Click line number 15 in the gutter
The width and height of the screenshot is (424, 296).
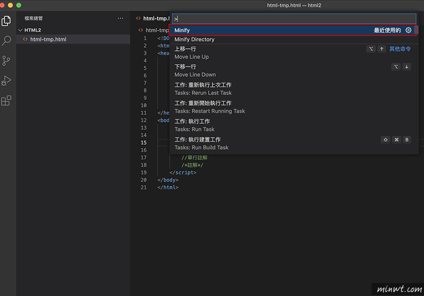pos(144,143)
